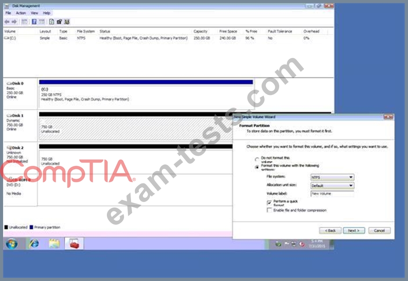Click the taskbar clock date
Image resolution: width=408 pixels, height=281 pixels.
[x=317, y=246]
